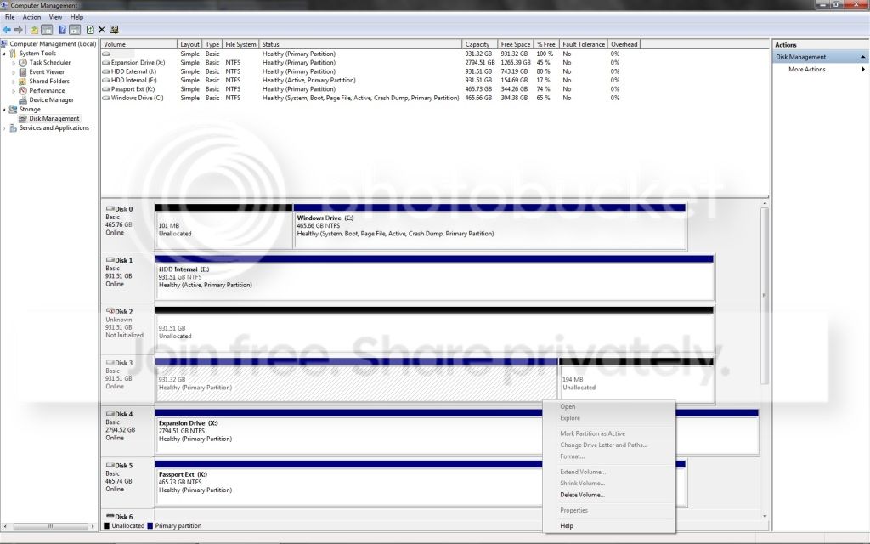Sort by the Capacity column header
This screenshot has height=544, width=870.
click(479, 44)
